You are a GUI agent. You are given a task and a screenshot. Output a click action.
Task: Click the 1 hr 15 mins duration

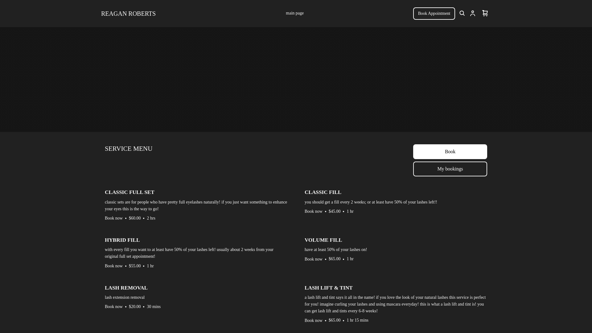[x=357, y=320]
